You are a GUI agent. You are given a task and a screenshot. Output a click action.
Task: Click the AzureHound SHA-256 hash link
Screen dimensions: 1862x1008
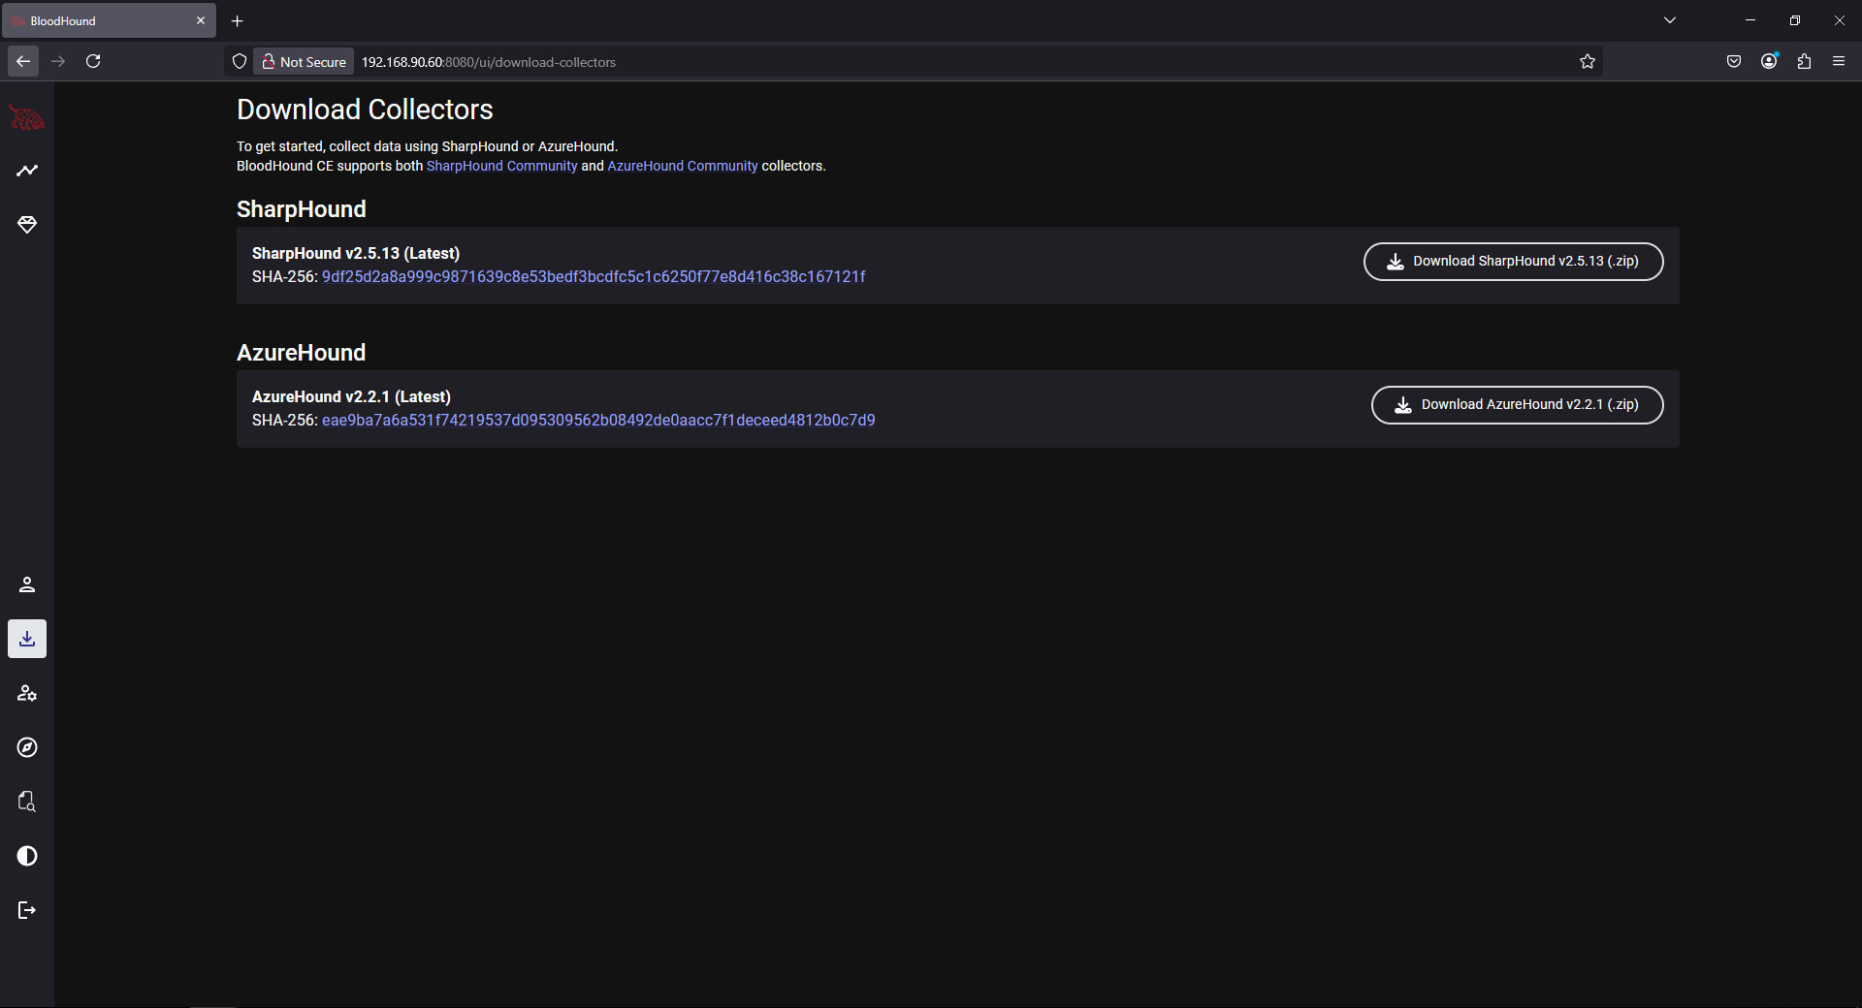coord(598,421)
